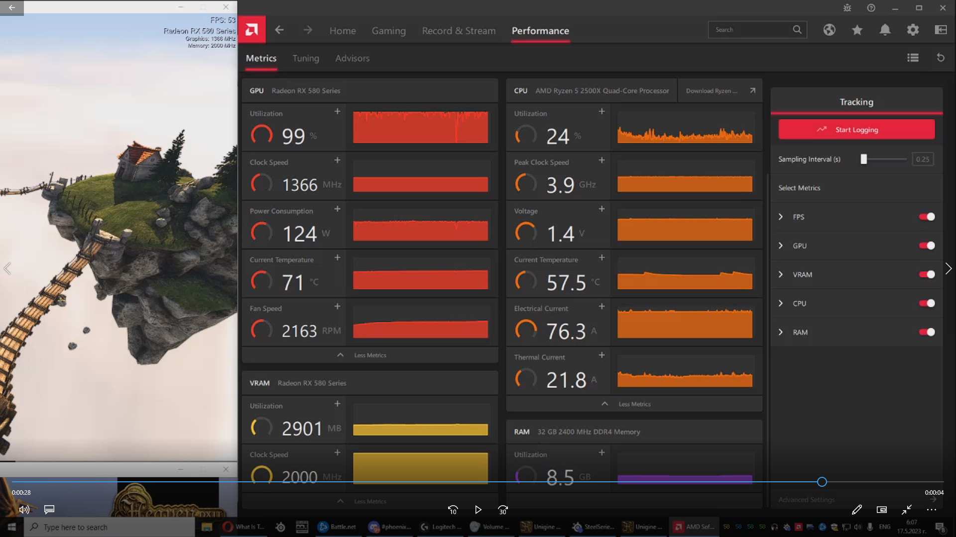Image resolution: width=956 pixels, height=537 pixels.
Task: Add CPU Thermal Current with plus icon
Action: pos(601,355)
